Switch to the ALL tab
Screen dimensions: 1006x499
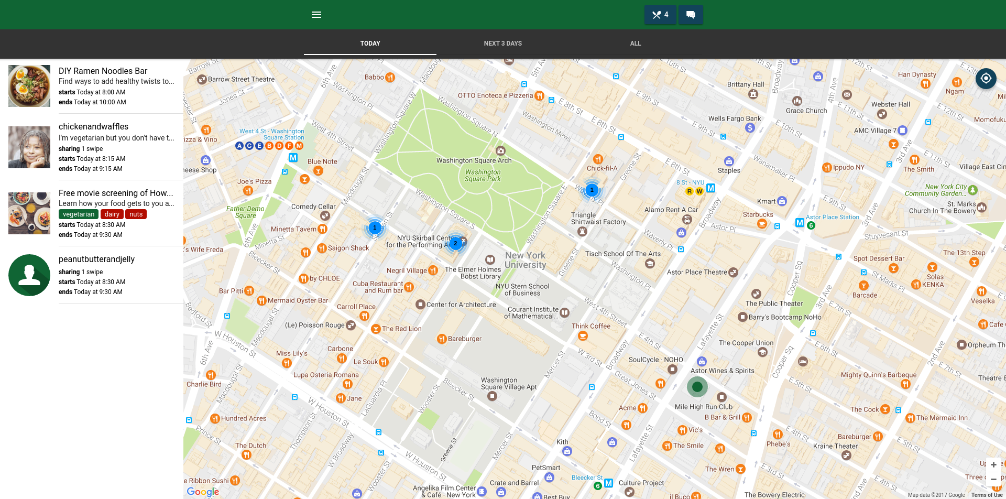pyautogui.click(x=636, y=44)
